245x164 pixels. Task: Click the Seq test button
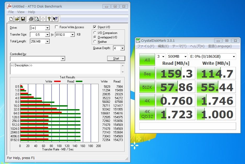point(147,73)
